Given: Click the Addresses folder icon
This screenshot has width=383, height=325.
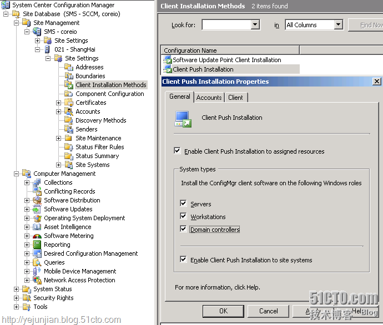Looking at the screenshot, I should point(69,67).
